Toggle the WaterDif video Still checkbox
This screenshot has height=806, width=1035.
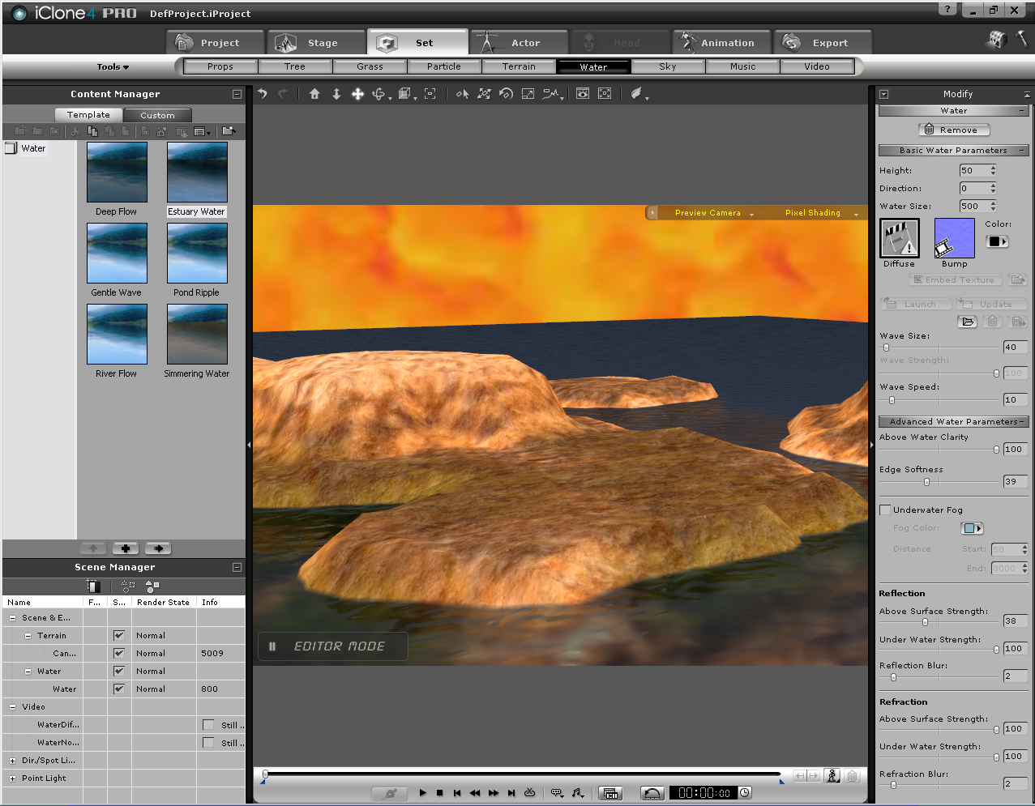pos(208,725)
